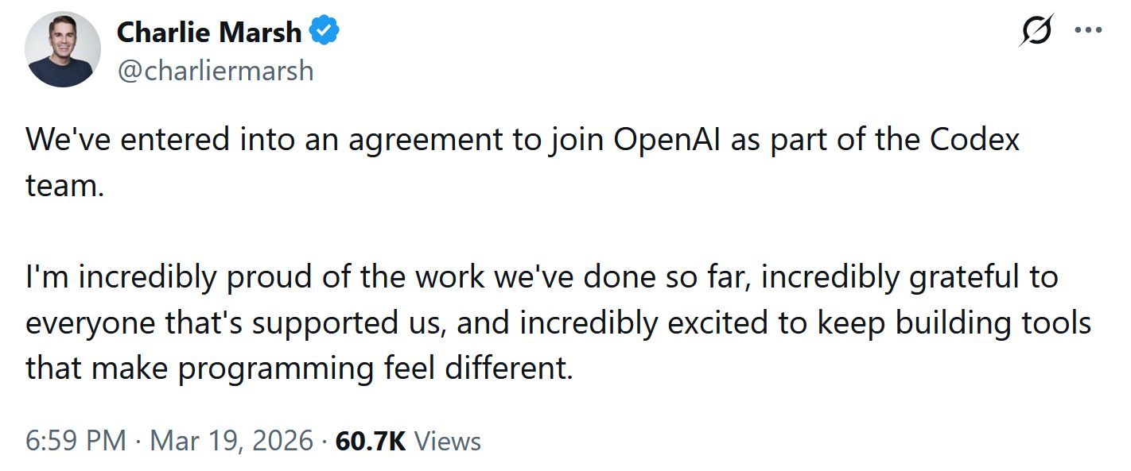Click the word "team." ending first paragraph
The image size is (1131, 471).
pyautogui.click(x=65, y=187)
